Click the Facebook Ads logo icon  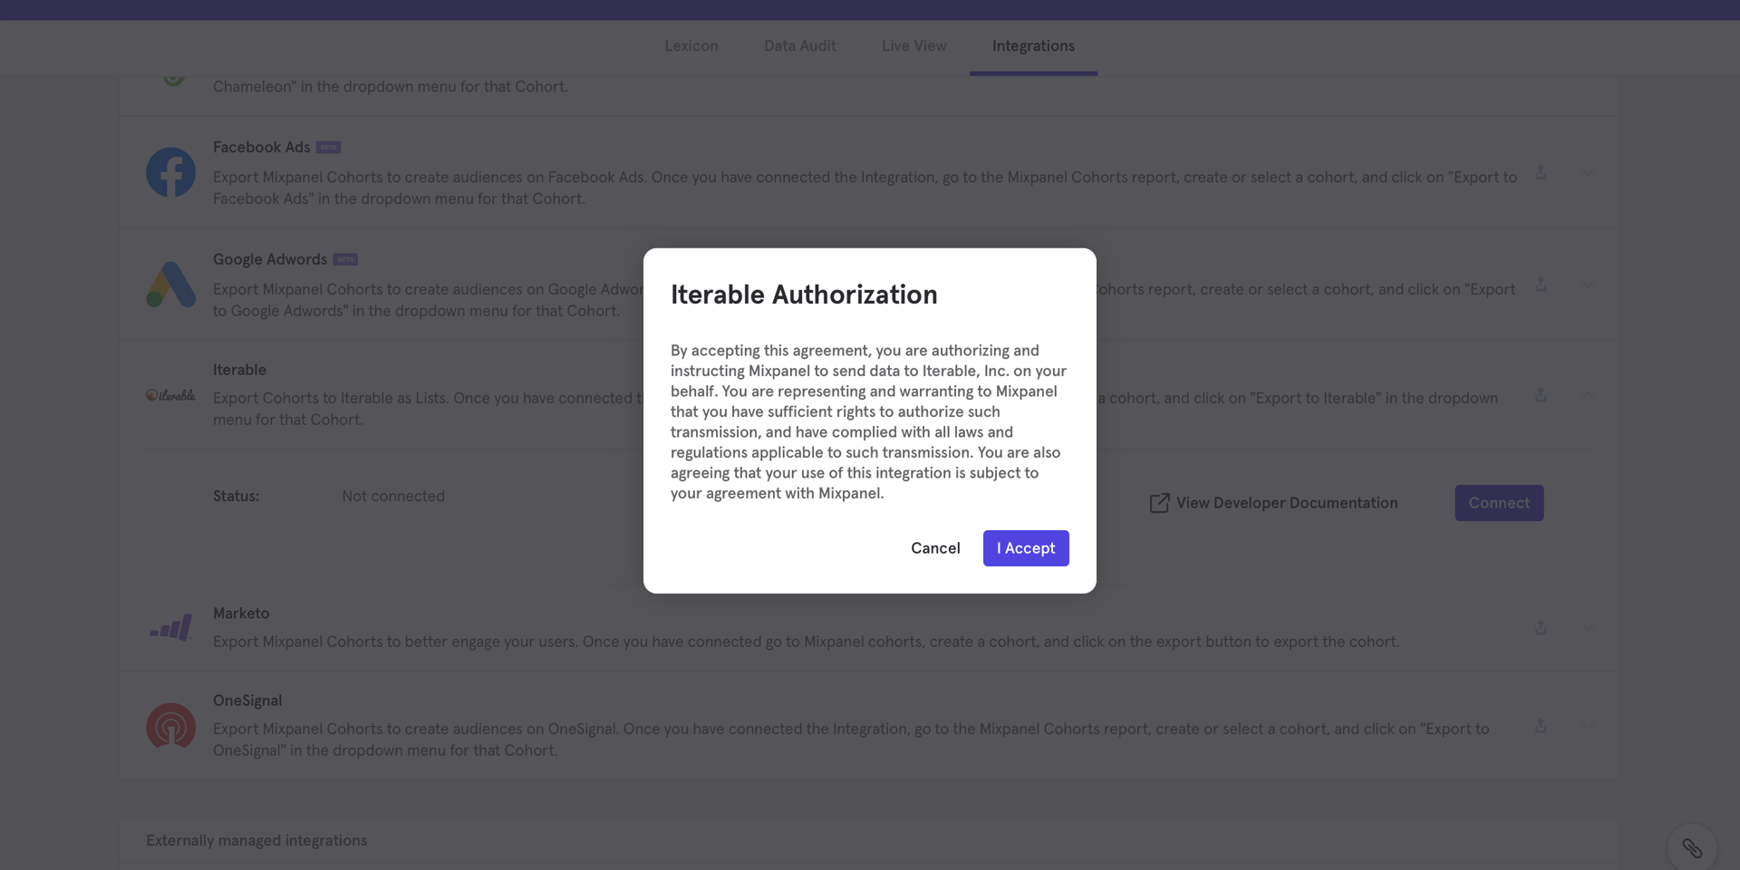coord(170,172)
